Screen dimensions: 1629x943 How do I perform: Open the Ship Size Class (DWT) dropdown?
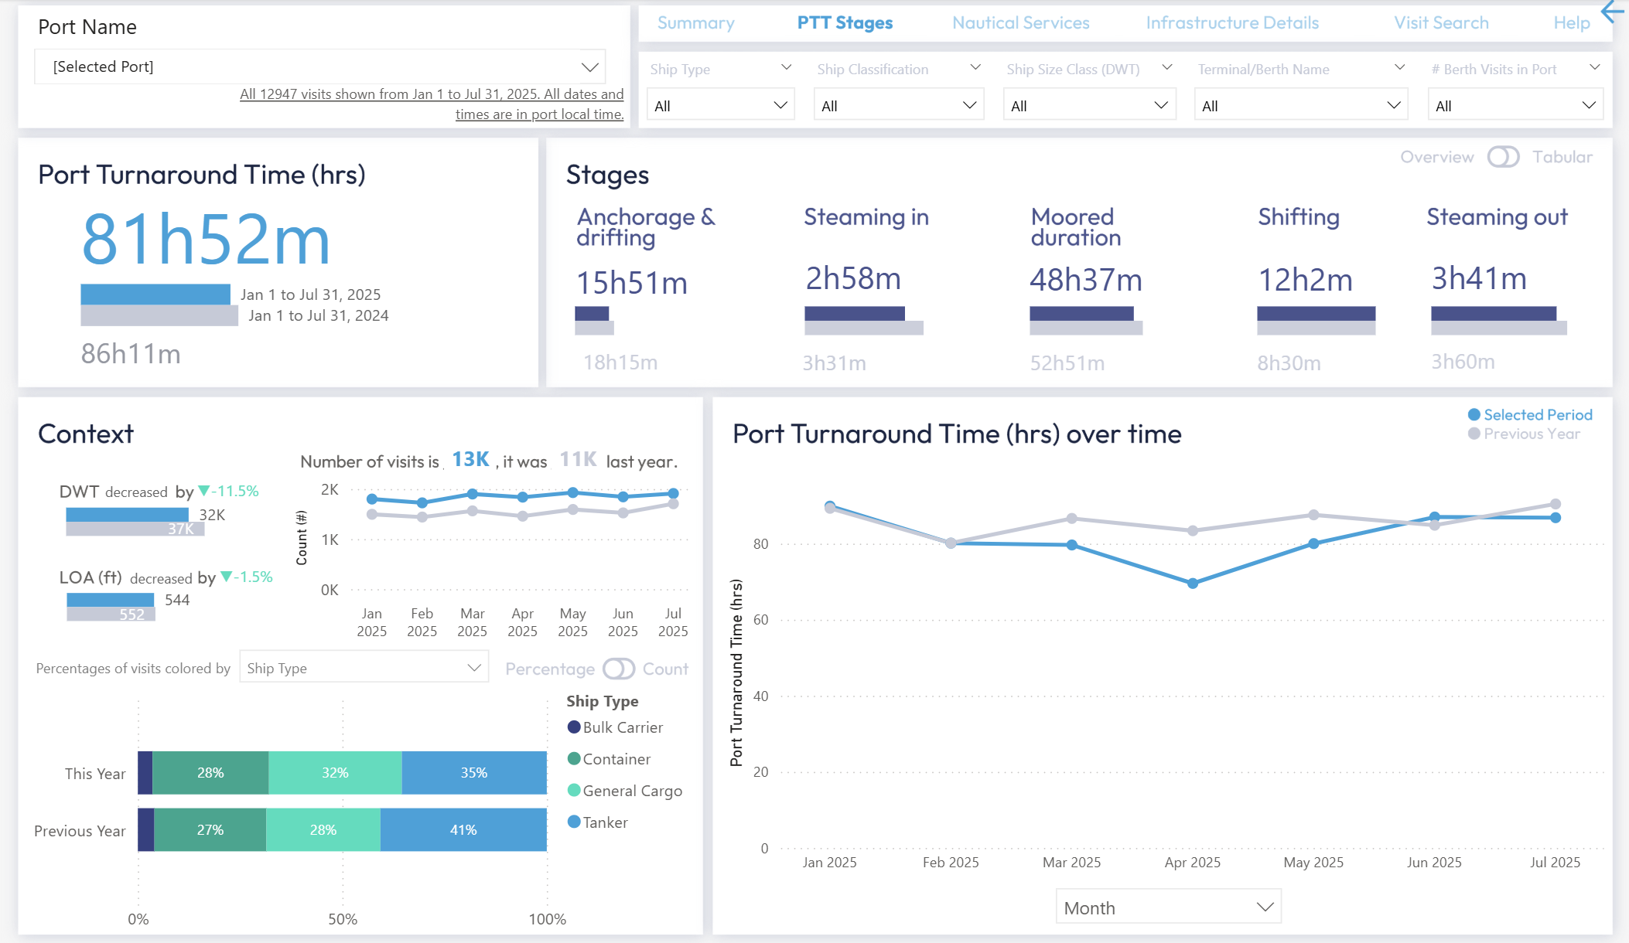point(1088,104)
